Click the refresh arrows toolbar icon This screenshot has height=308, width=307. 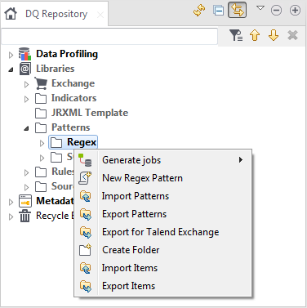coord(199,11)
